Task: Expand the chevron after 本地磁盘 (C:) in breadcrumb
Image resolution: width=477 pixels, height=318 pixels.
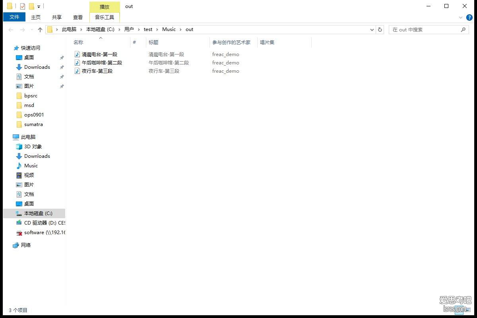Action: pyautogui.click(x=119, y=29)
